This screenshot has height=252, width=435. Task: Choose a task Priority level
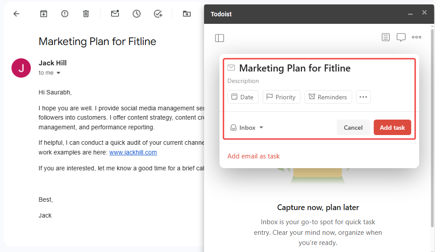pos(281,97)
